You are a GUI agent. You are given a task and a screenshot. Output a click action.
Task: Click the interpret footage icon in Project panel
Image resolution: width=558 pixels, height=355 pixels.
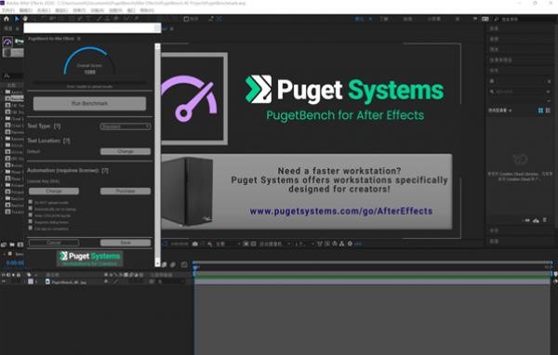[4, 244]
